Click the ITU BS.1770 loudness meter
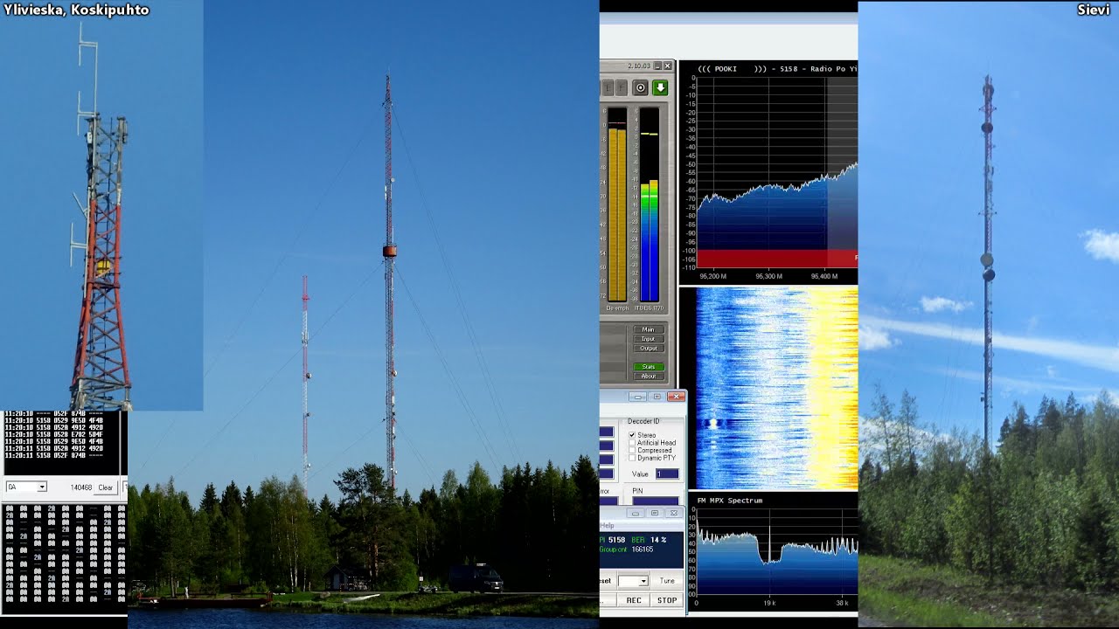 649,205
